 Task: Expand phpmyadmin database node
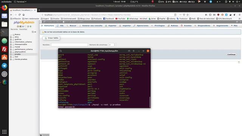(11, 52)
